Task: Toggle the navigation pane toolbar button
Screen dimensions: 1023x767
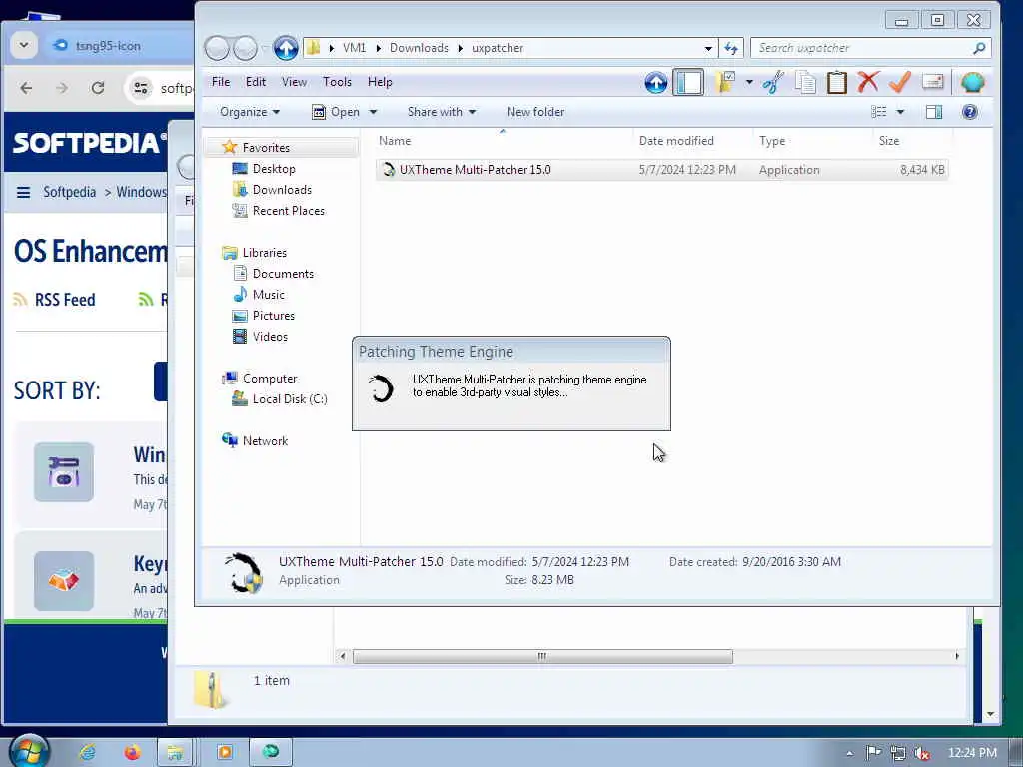Action: pyautogui.click(x=688, y=83)
